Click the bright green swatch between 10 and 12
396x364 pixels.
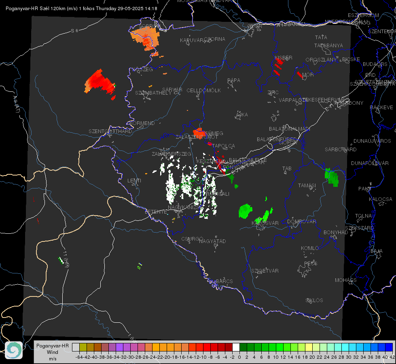(280, 347)
